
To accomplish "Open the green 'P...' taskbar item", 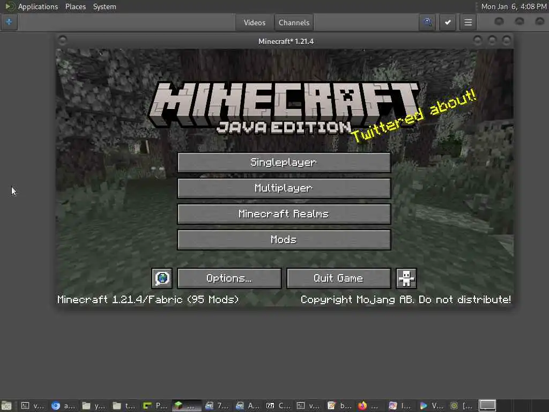I will click(x=155, y=406).
